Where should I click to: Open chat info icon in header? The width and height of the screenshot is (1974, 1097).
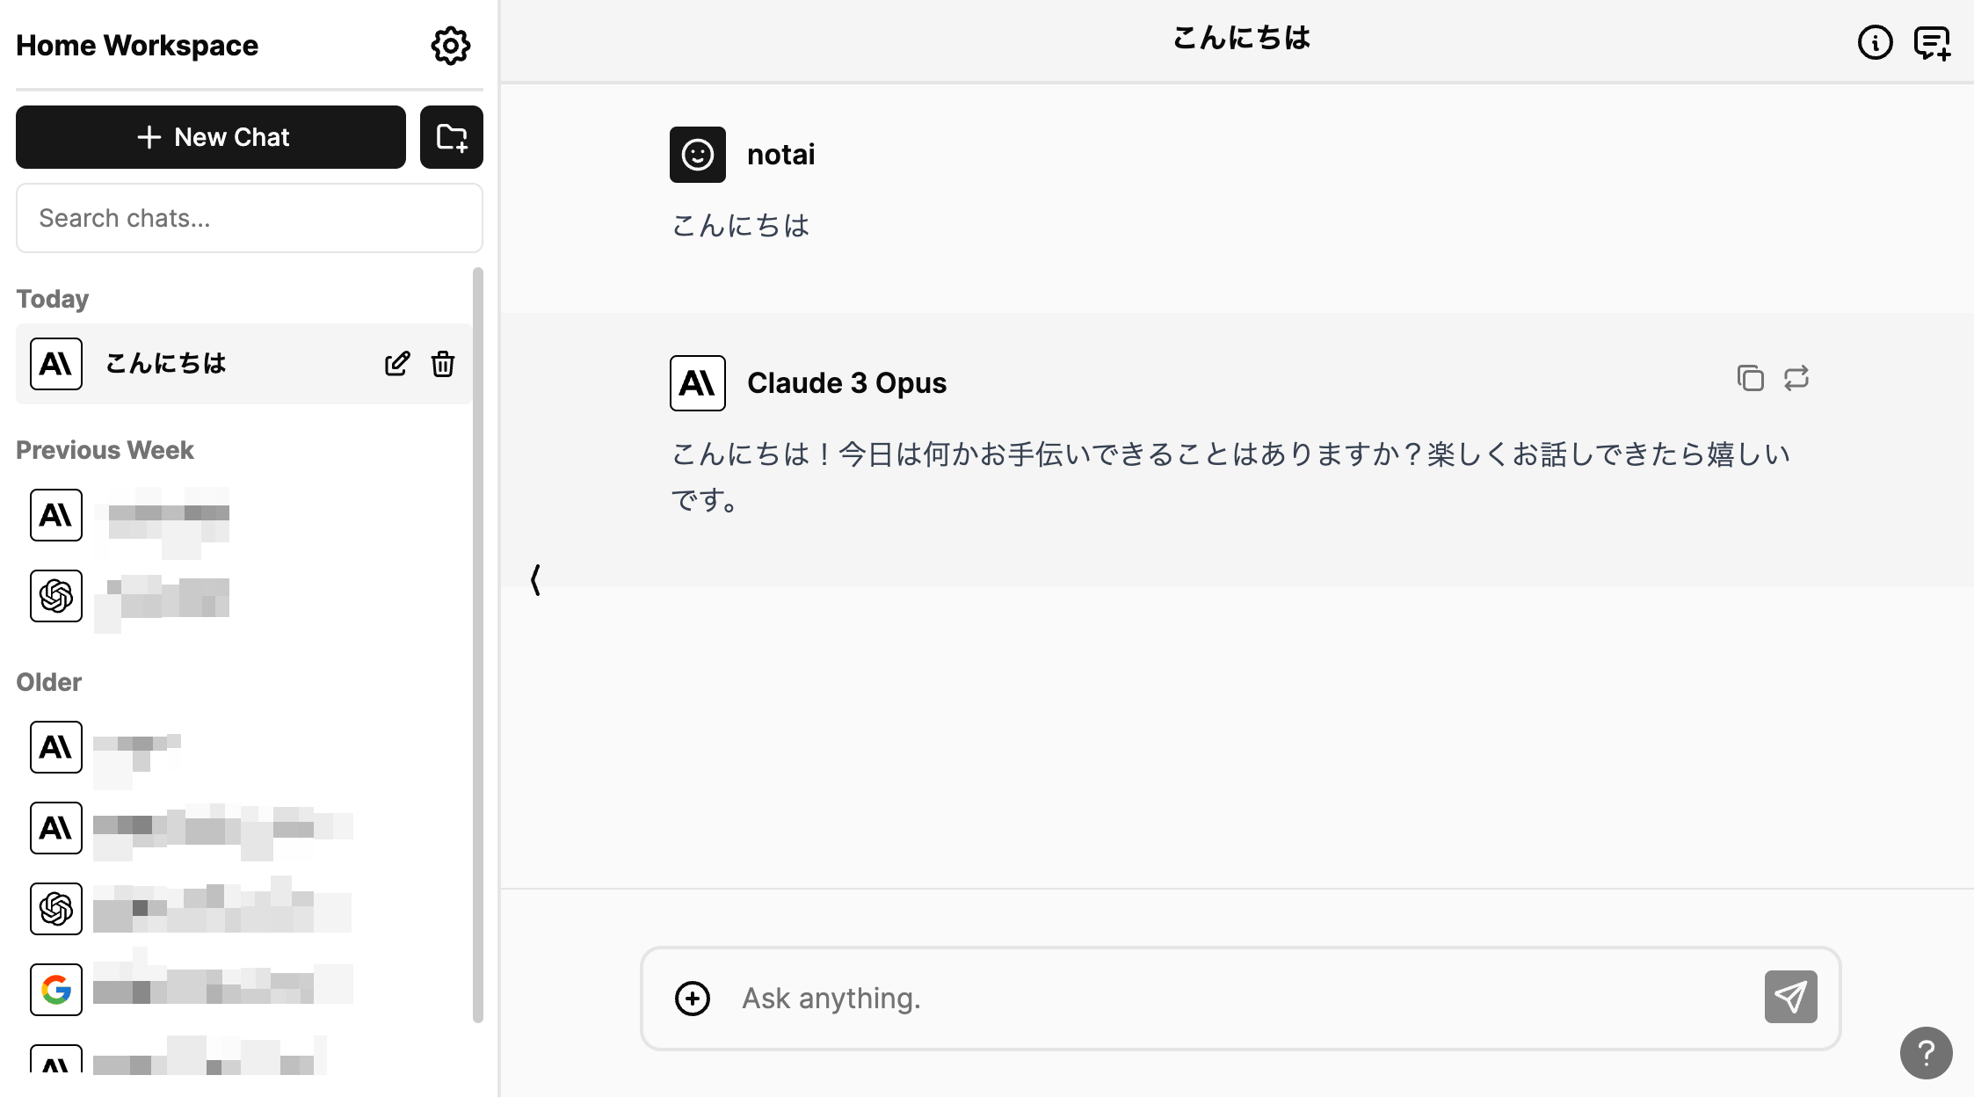[1875, 42]
